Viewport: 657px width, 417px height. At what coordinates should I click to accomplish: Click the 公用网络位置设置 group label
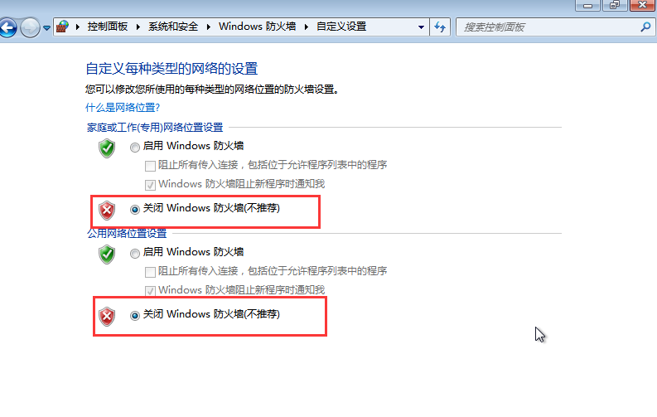[127, 234]
